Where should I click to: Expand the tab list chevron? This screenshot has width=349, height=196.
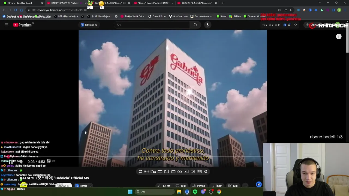pyautogui.click(x=320, y=3)
